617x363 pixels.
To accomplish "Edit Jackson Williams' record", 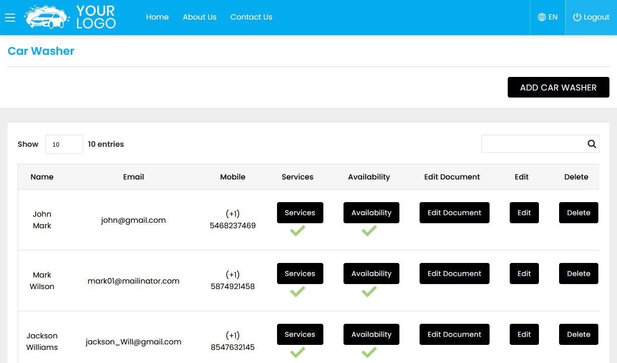I will click(x=524, y=334).
